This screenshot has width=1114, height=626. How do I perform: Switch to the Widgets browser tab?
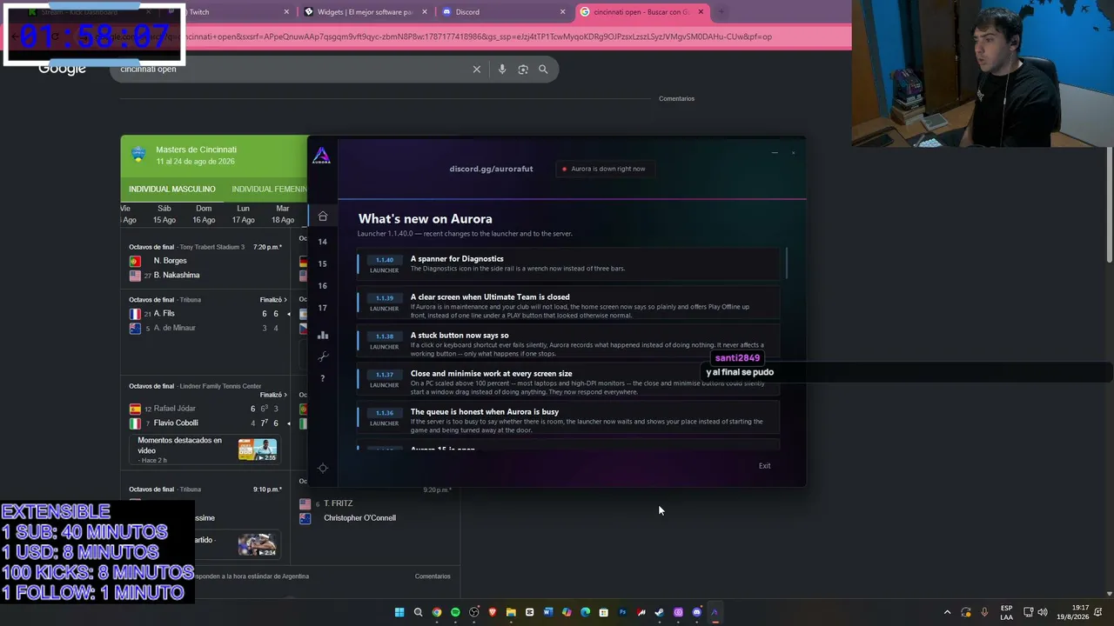(x=366, y=12)
